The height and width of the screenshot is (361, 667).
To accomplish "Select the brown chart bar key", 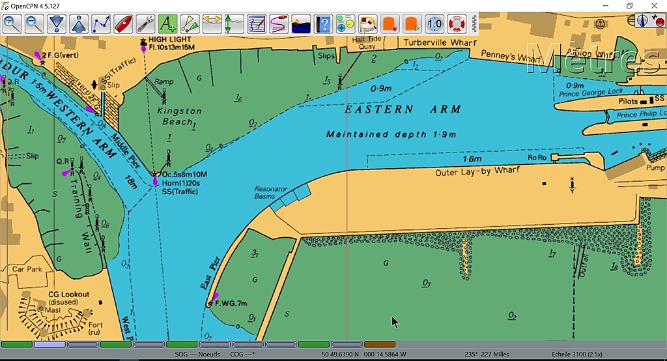I will 380,344.
